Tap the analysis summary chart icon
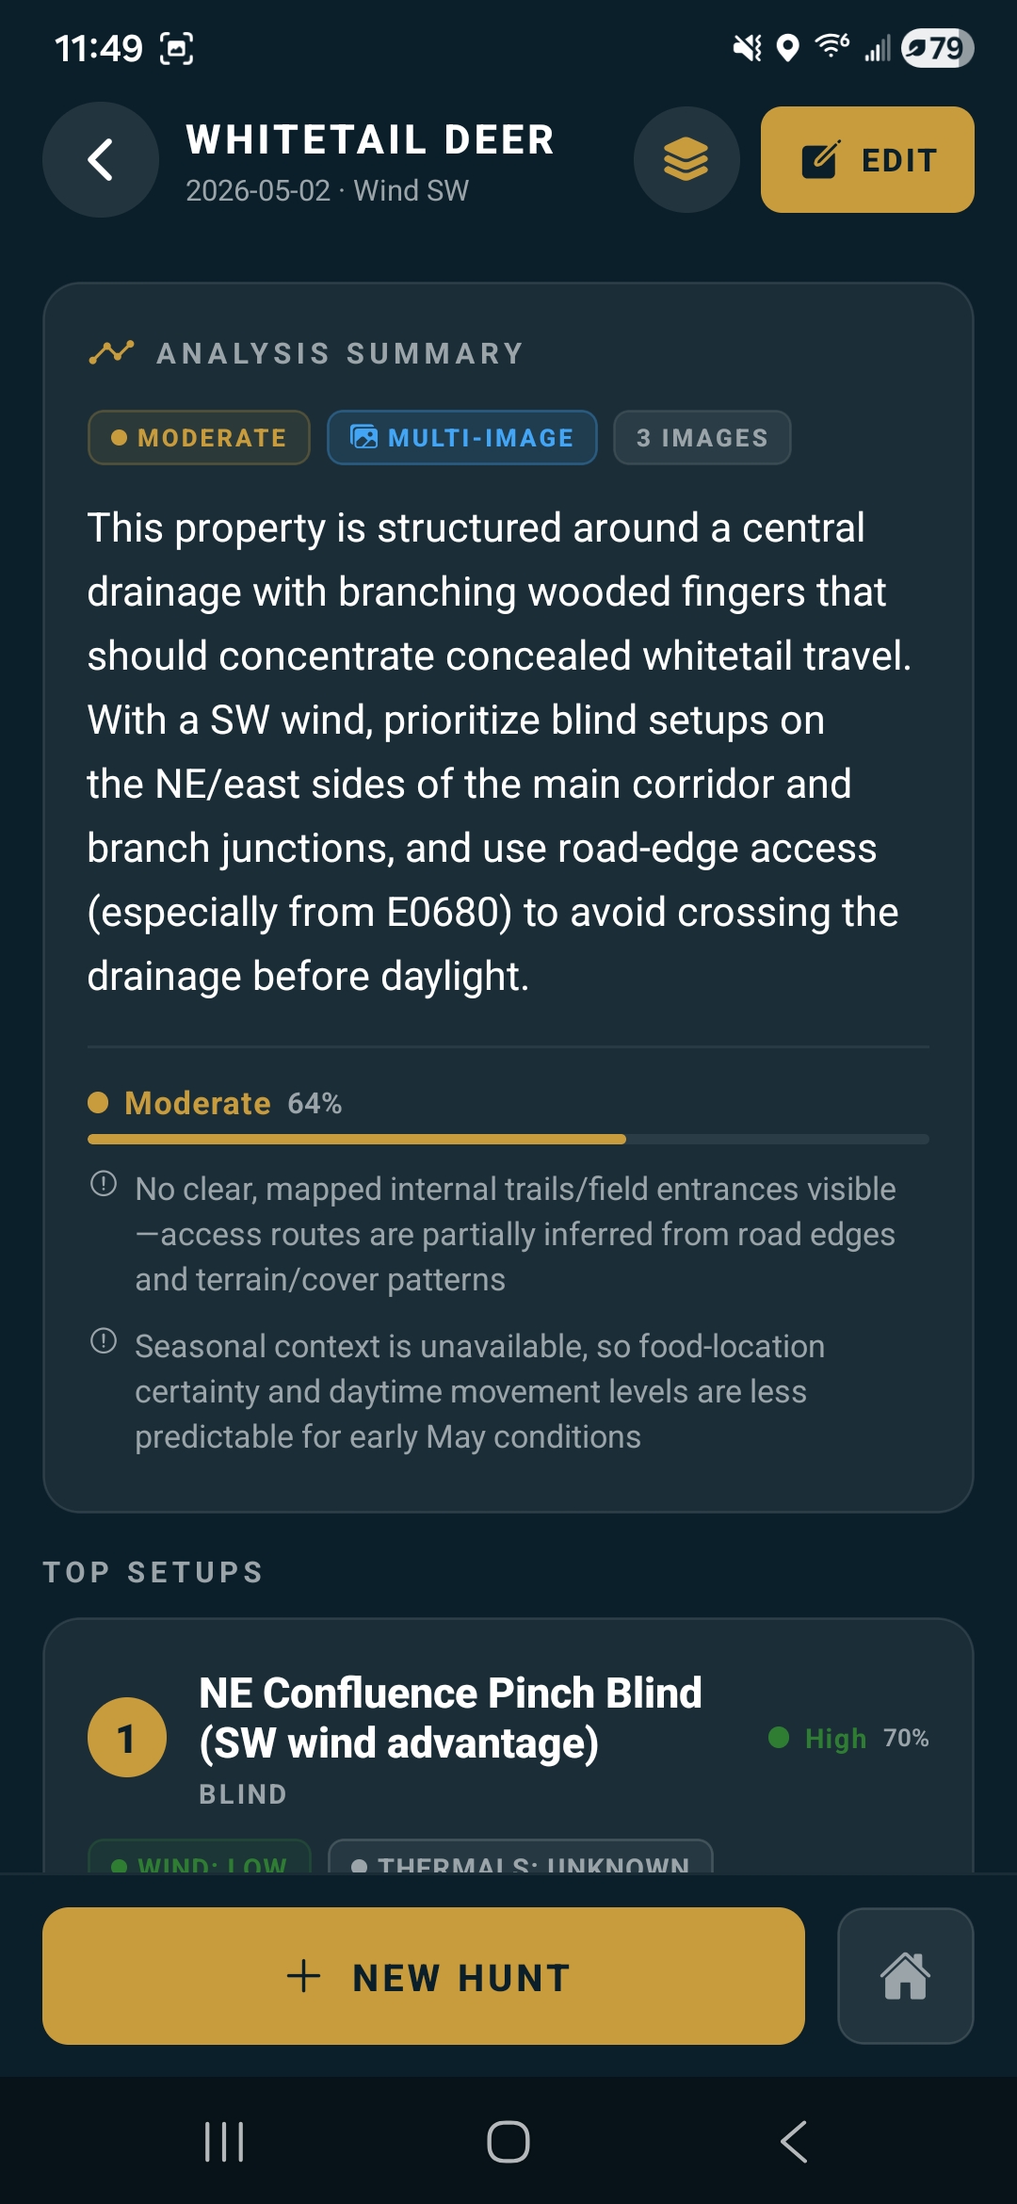The image size is (1017, 2204). click(111, 353)
